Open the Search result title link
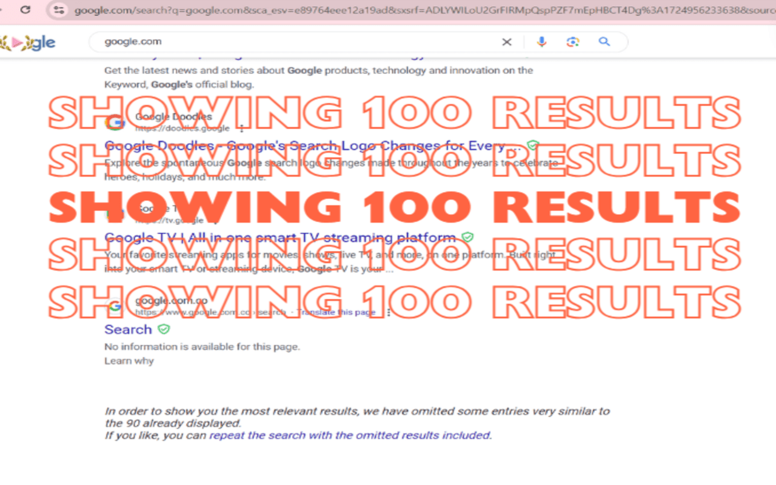776x485 pixels. (x=128, y=329)
